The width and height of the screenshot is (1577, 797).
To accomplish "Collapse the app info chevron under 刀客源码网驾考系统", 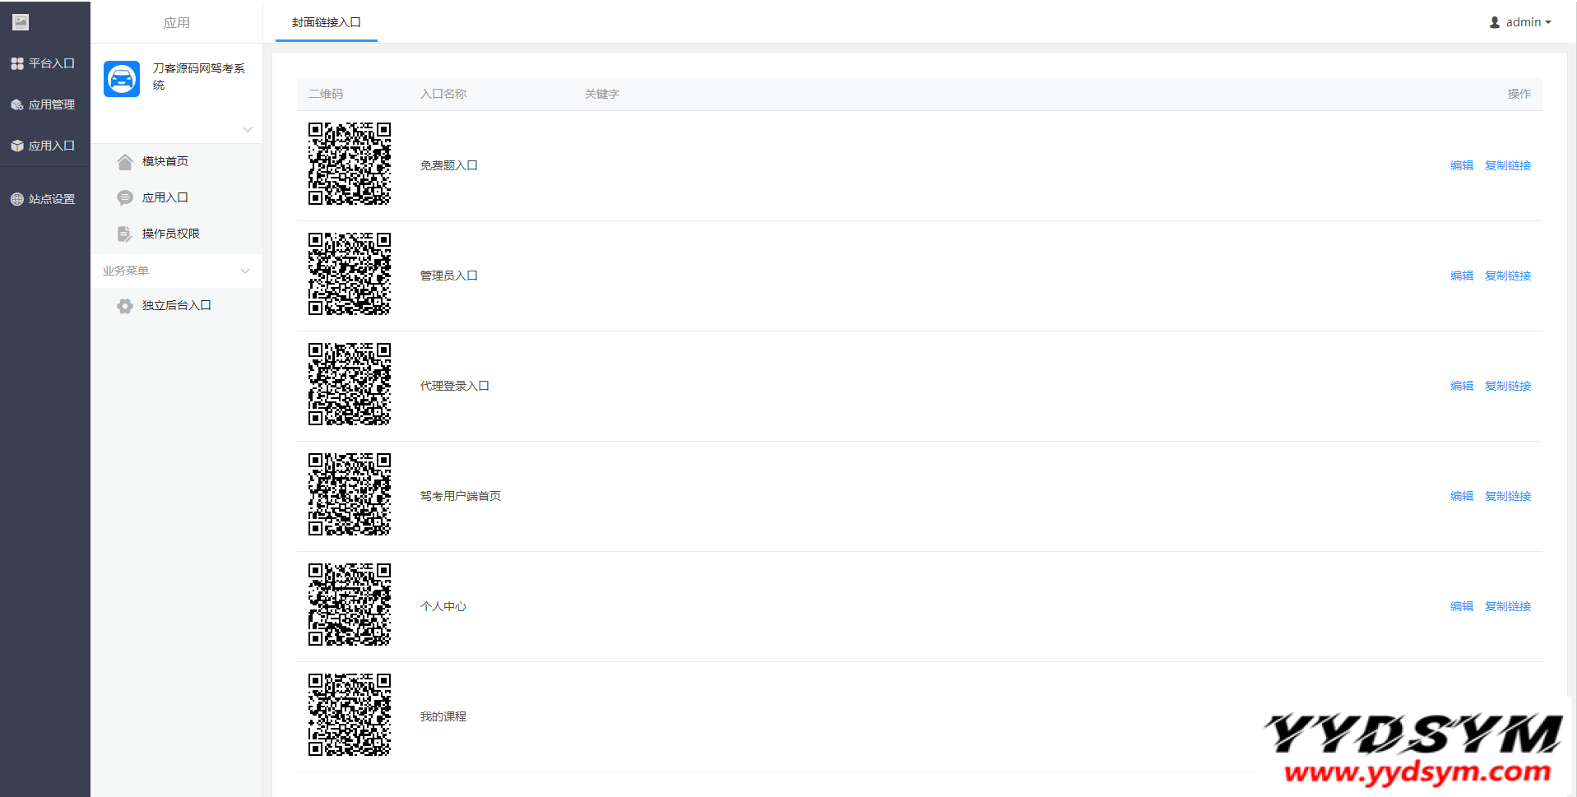I will [x=248, y=130].
